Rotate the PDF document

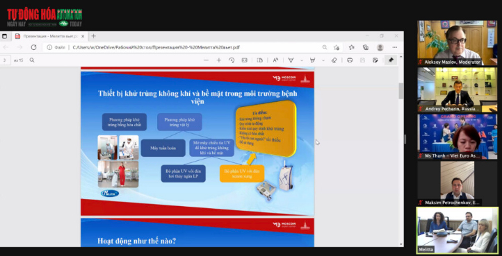[x=232, y=60]
